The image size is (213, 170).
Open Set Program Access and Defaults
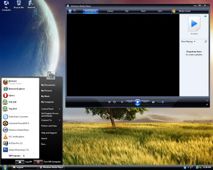(51, 114)
